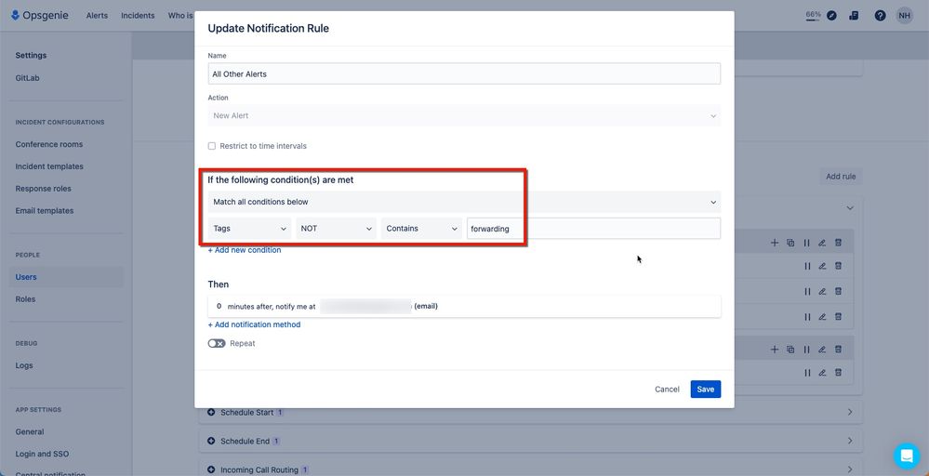Click the Add rule button
This screenshot has height=476, width=929.
[841, 177]
